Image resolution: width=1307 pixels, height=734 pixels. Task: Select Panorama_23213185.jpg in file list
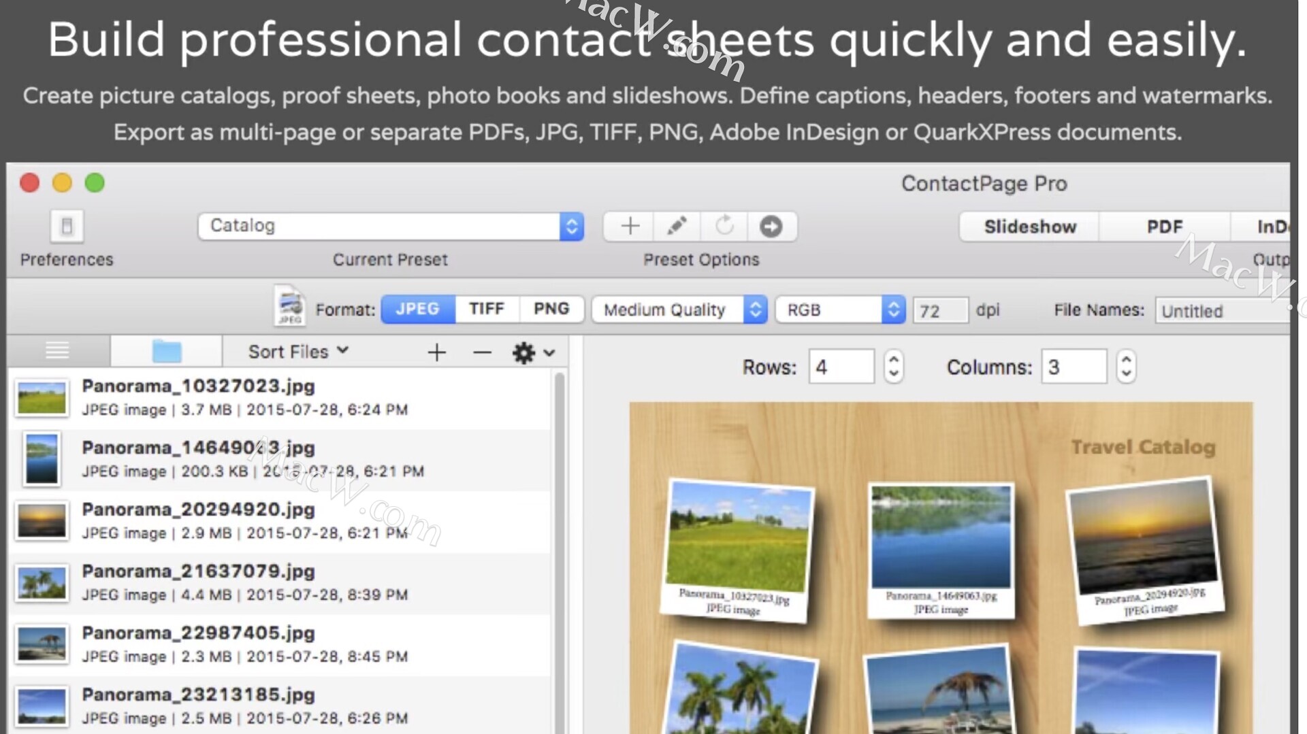pyautogui.click(x=280, y=706)
